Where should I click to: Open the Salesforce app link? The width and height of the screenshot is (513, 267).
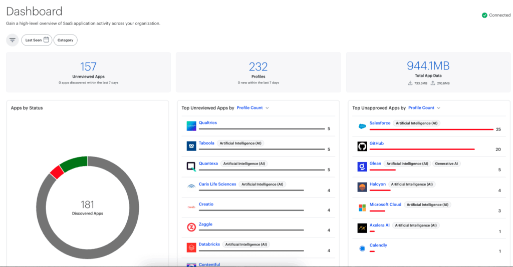point(380,123)
